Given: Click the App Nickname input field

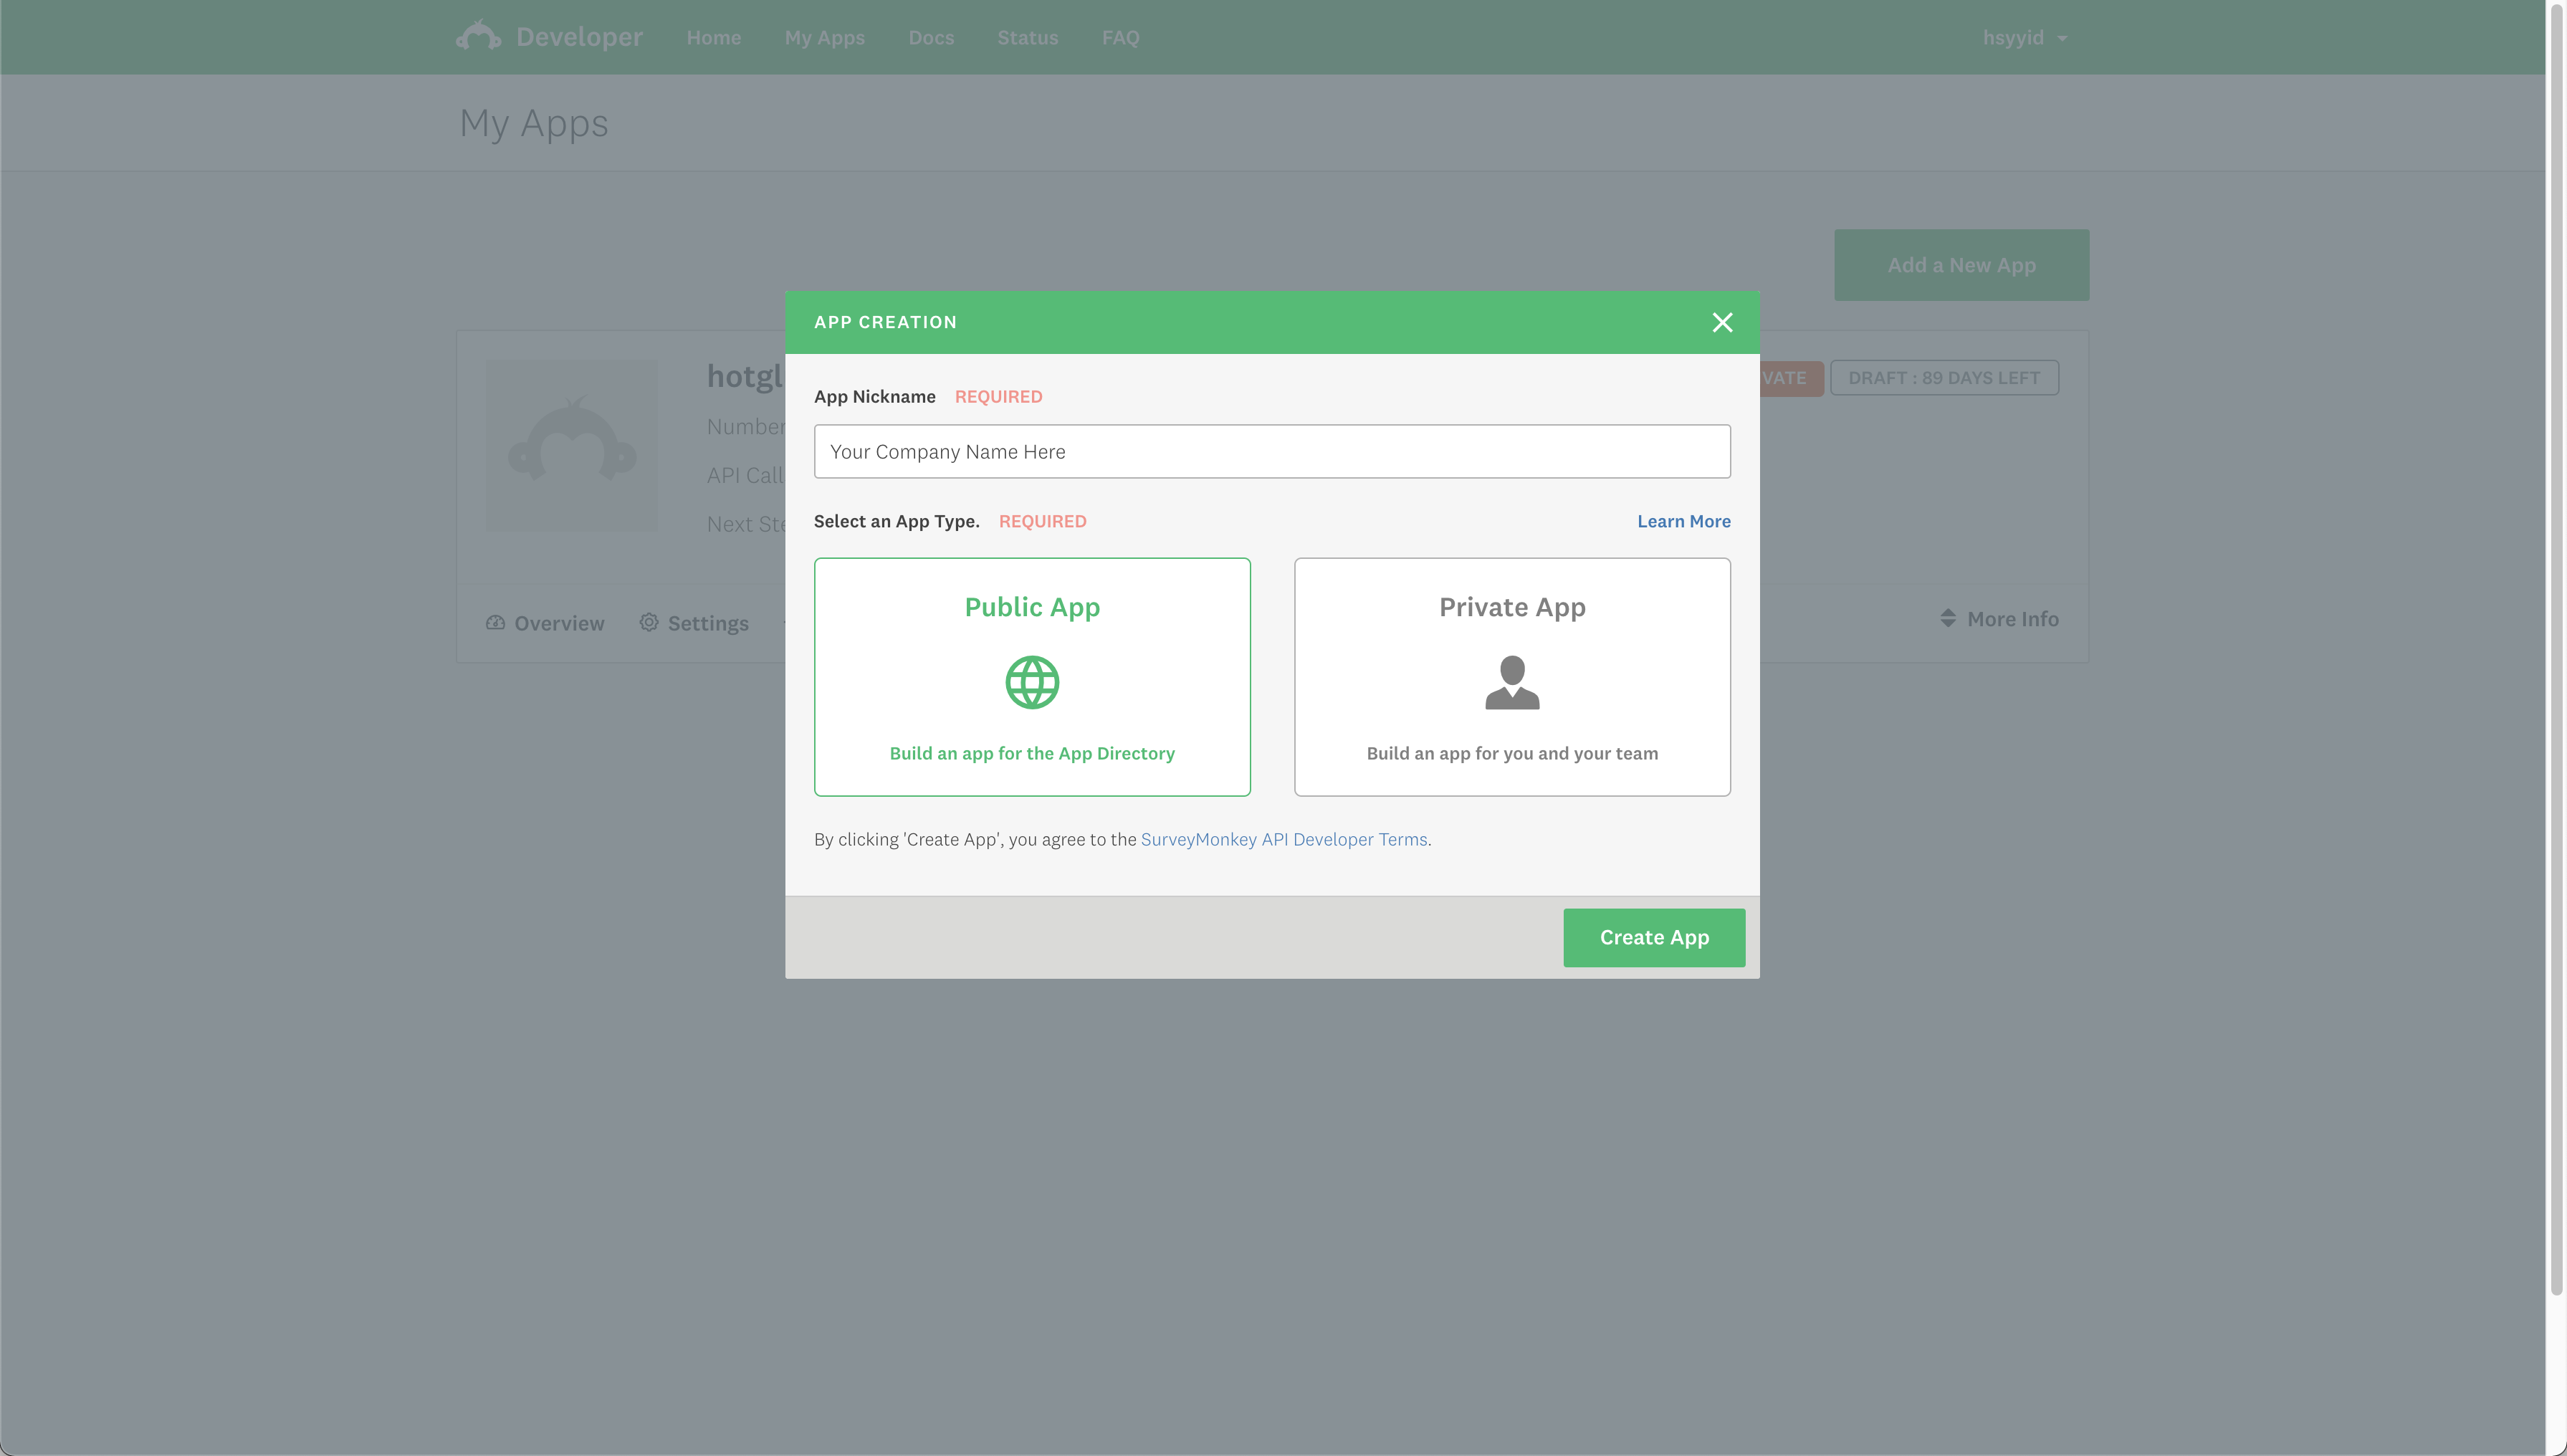Looking at the screenshot, I should [x=1271, y=451].
